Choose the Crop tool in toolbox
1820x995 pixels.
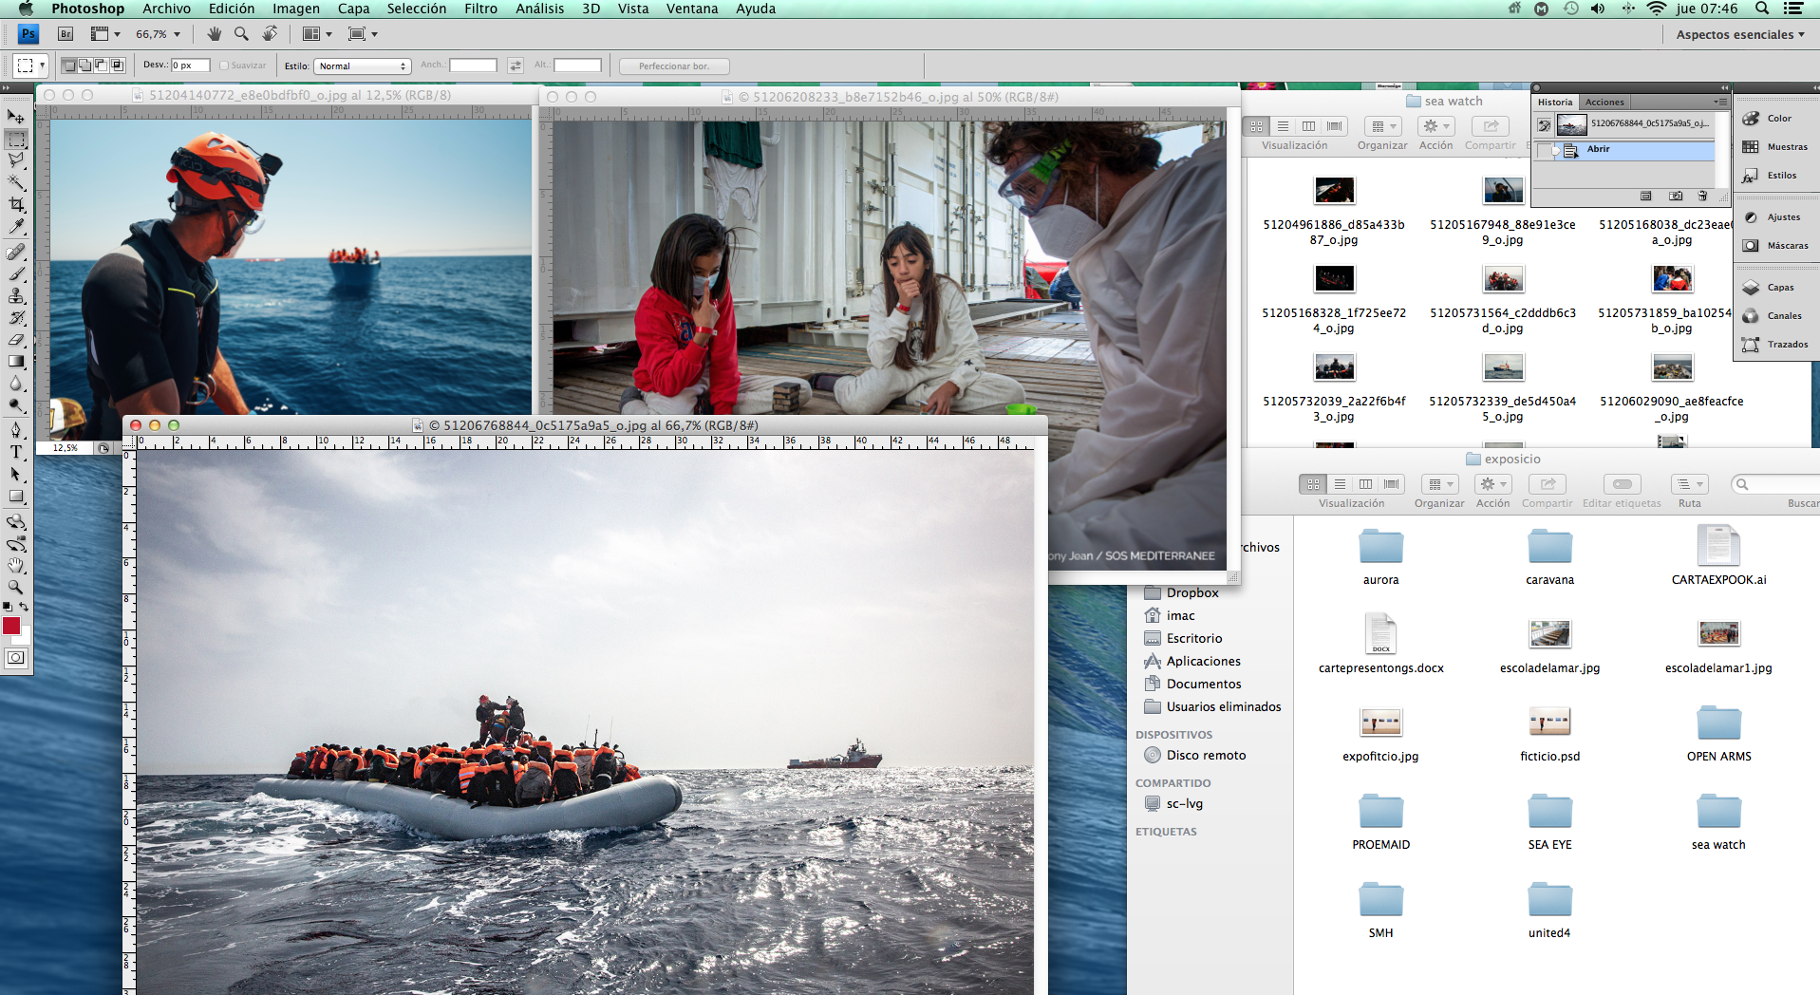point(16,204)
